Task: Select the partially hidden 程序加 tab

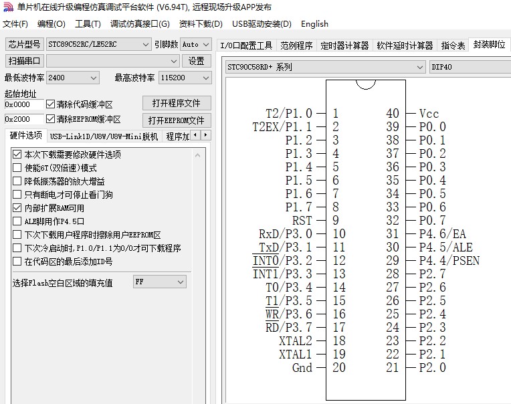Action: coord(177,136)
